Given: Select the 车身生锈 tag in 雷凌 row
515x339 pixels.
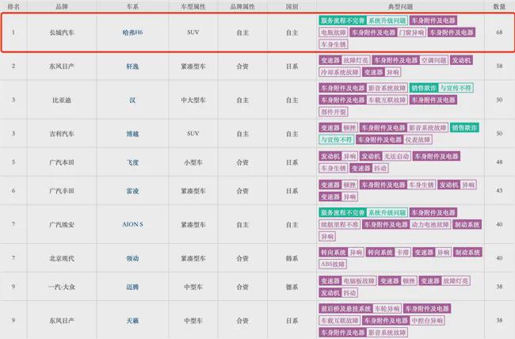Looking at the screenshot, I should coord(422,185).
